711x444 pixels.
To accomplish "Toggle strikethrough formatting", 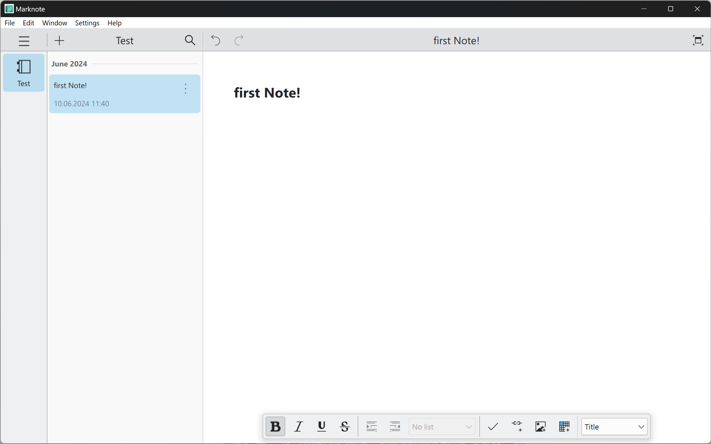I will point(345,427).
